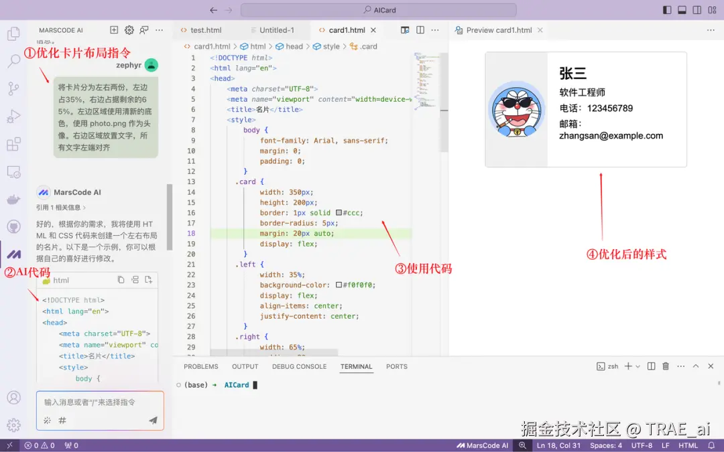This screenshot has width=724, height=452.
Task: Insert AI code block at cursor
Action: pyautogui.click(x=135, y=279)
